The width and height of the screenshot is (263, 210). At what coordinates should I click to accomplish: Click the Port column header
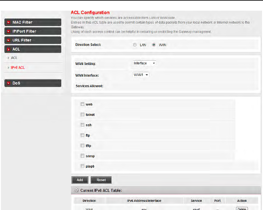click(217, 201)
